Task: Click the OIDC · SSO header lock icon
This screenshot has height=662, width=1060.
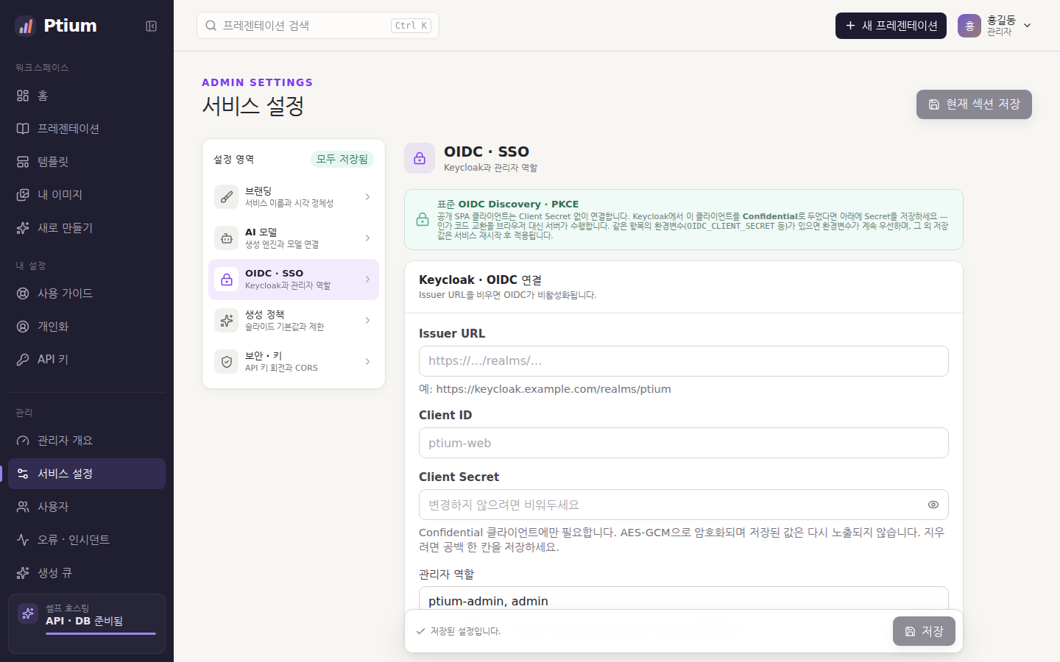Action: [420, 158]
